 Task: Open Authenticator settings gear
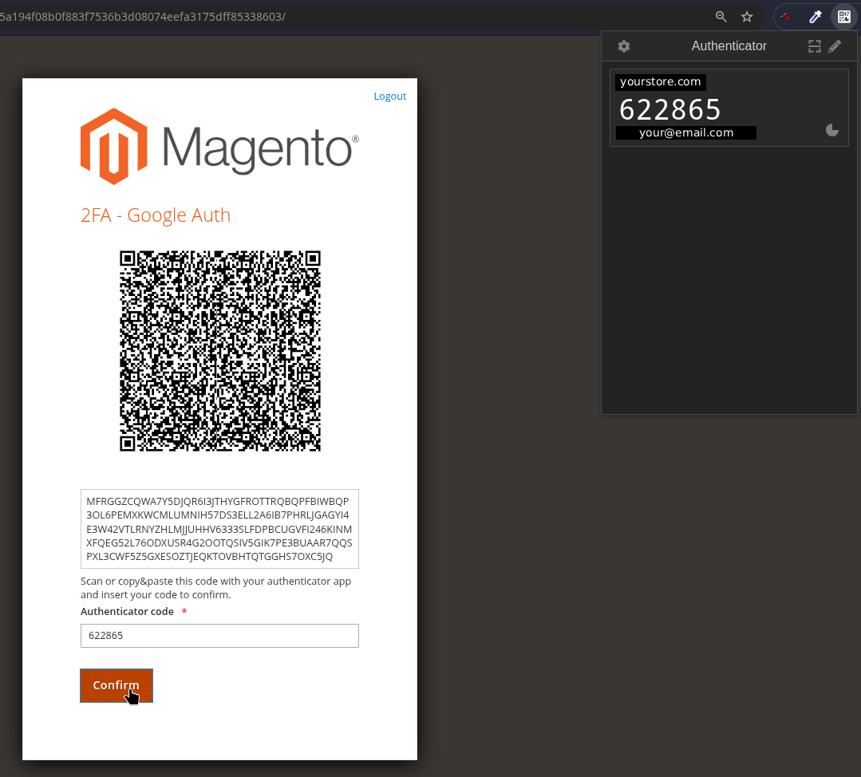(x=624, y=46)
